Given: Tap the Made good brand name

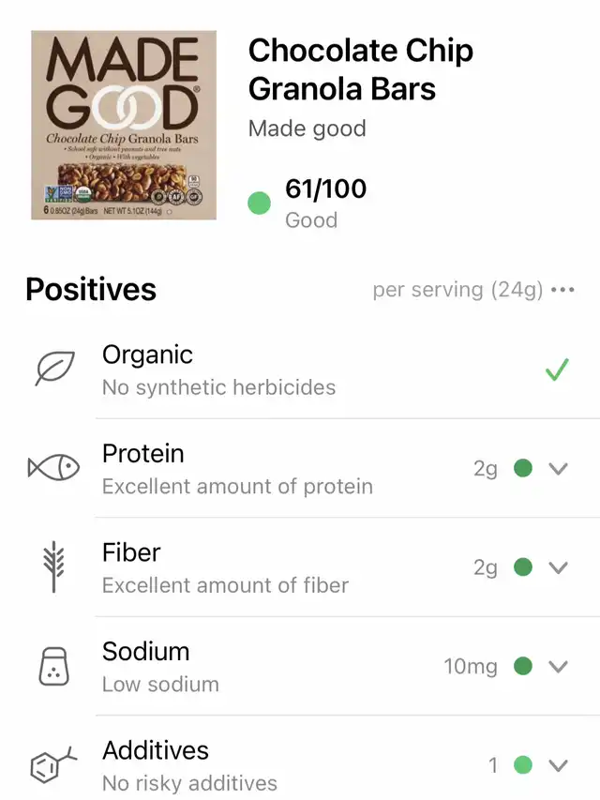Looking at the screenshot, I should (x=307, y=128).
